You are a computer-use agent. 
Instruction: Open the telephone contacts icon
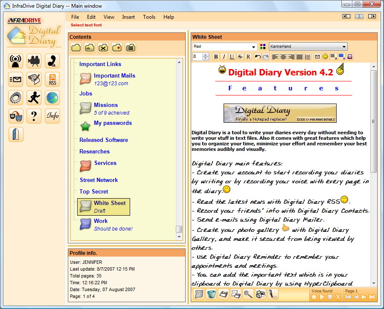[x=52, y=61]
